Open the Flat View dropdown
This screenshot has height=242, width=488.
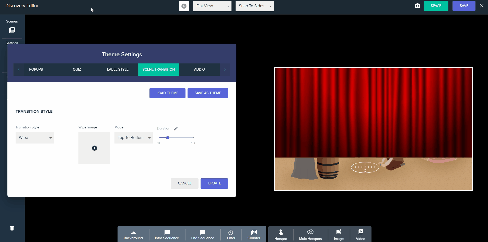212,6
